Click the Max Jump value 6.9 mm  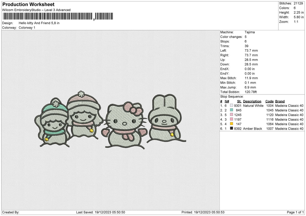[x=250, y=87]
